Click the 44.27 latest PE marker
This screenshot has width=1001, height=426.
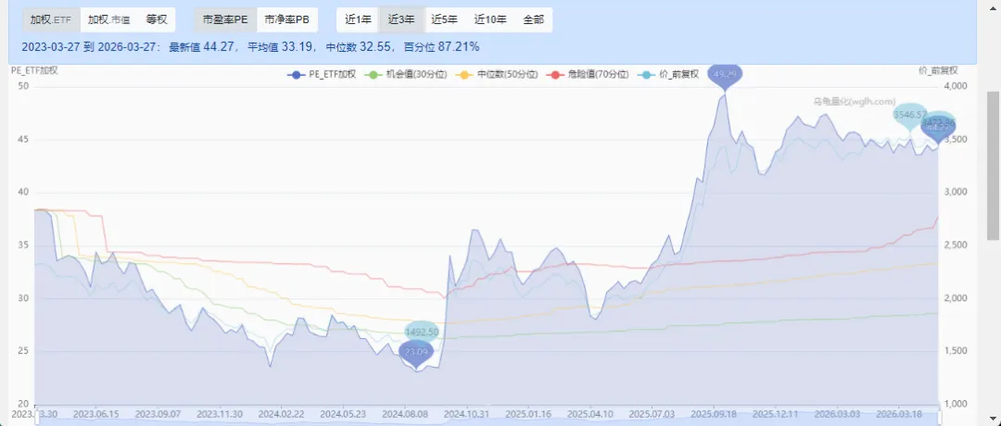tap(938, 128)
